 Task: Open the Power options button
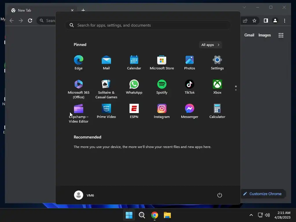pyautogui.click(x=220, y=195)
